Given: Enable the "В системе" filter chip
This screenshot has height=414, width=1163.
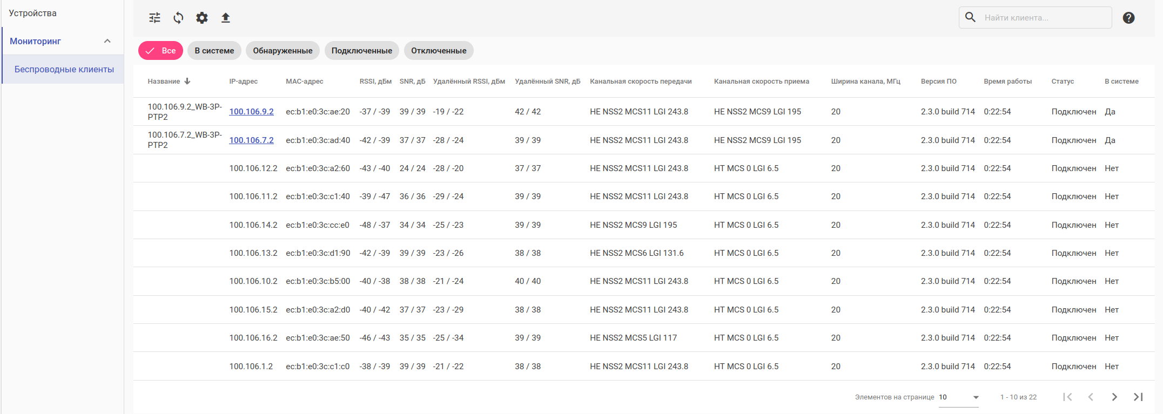Looking at the screenshot, I should pyautogui.click(x=214, y=51).
